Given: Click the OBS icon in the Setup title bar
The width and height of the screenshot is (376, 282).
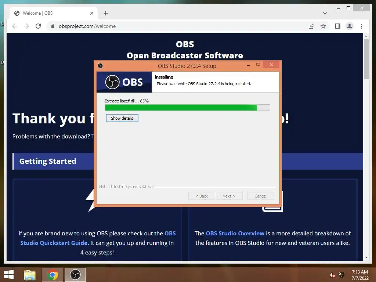Looking at the screenshot, I should click(100, 66).
